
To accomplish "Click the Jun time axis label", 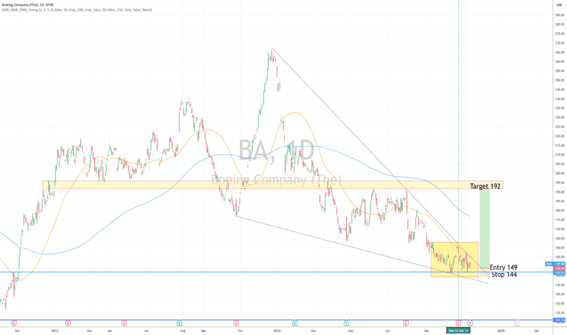I will [x=146, y=331].
